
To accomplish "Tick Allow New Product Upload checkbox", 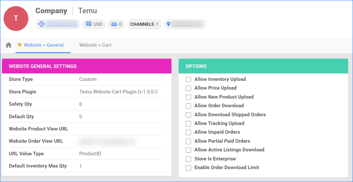I will pos(189,97).
